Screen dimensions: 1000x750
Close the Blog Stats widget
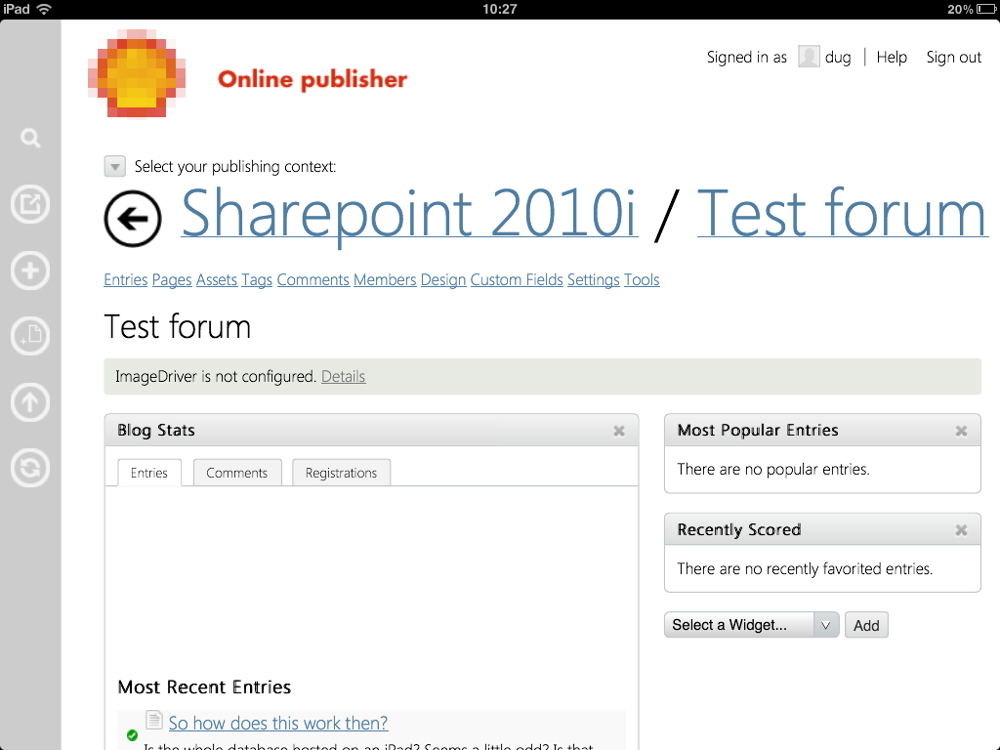click(x=618, y=431)
